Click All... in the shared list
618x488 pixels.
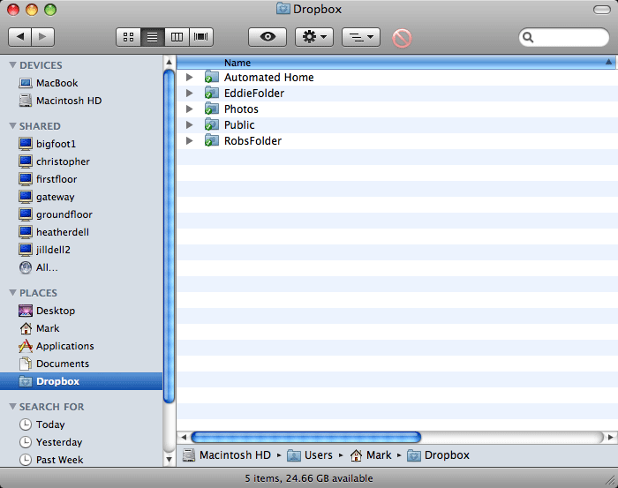pos(81,267)
